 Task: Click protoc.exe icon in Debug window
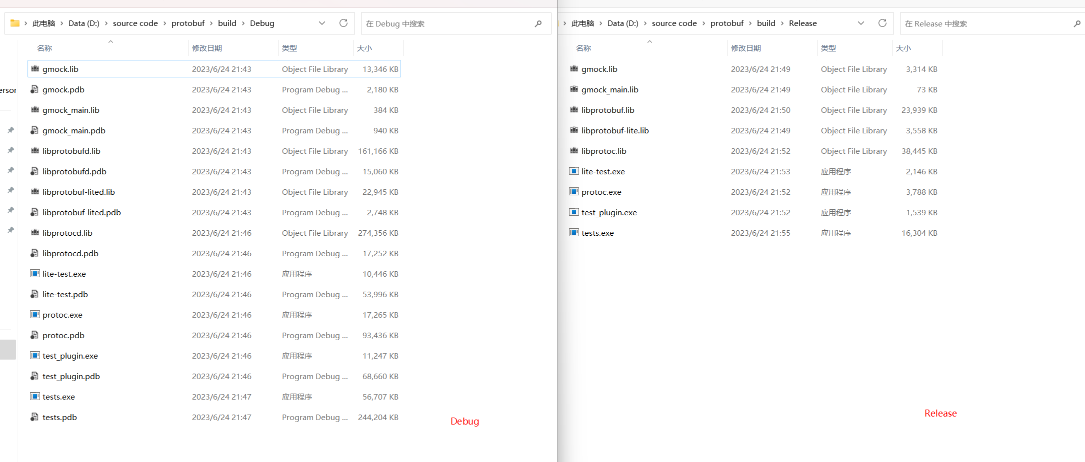coord(35,315)
